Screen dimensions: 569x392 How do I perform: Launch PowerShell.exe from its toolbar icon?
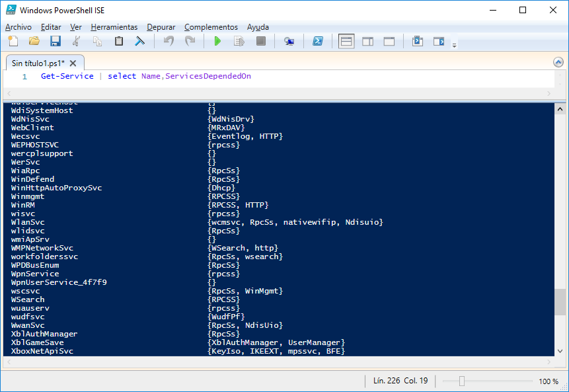pos(318,40)
